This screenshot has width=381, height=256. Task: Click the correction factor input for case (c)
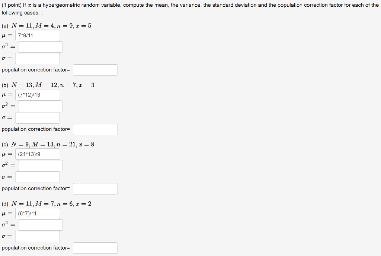click(x=95, y=189)
